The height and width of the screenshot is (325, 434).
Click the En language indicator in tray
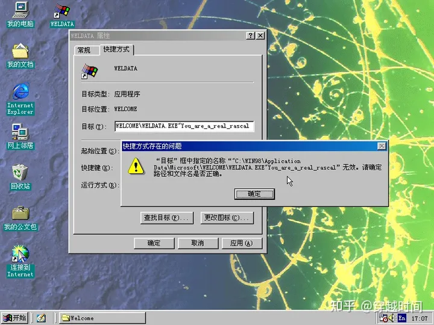pos(401,318)
